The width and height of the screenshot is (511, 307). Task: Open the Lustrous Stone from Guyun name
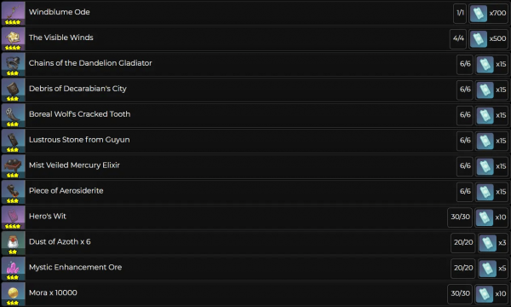(x=79, y=140)
